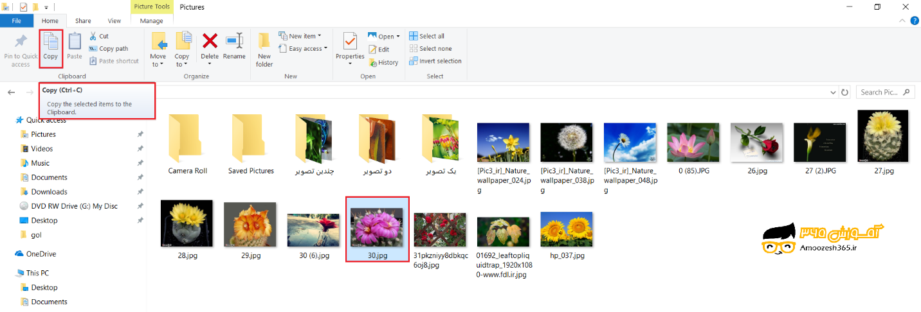Select the 29.jpg orange cactus thumbnail
Screen dimensions: 921x312
(x=250, y=225)
